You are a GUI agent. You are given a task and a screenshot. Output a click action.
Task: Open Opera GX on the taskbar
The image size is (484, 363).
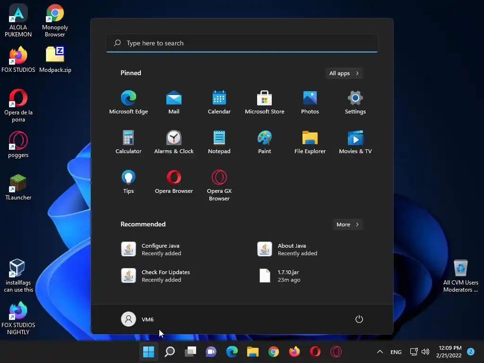[336, 352]
